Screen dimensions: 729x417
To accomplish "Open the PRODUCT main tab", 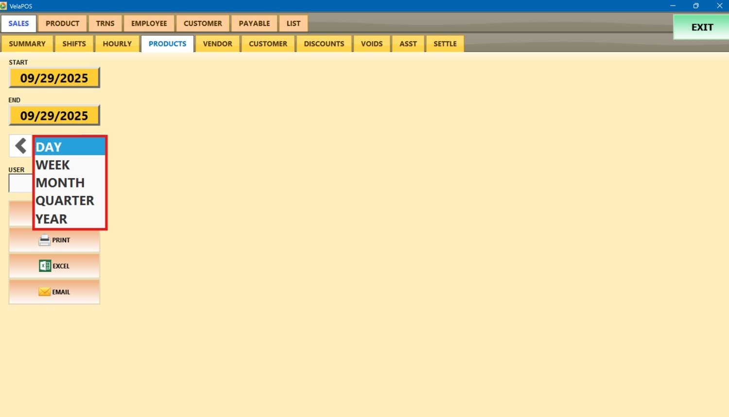I will pos(62,23).
